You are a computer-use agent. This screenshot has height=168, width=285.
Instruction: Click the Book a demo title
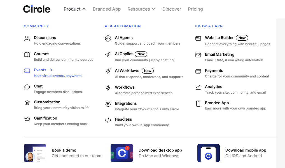point(64,150)
